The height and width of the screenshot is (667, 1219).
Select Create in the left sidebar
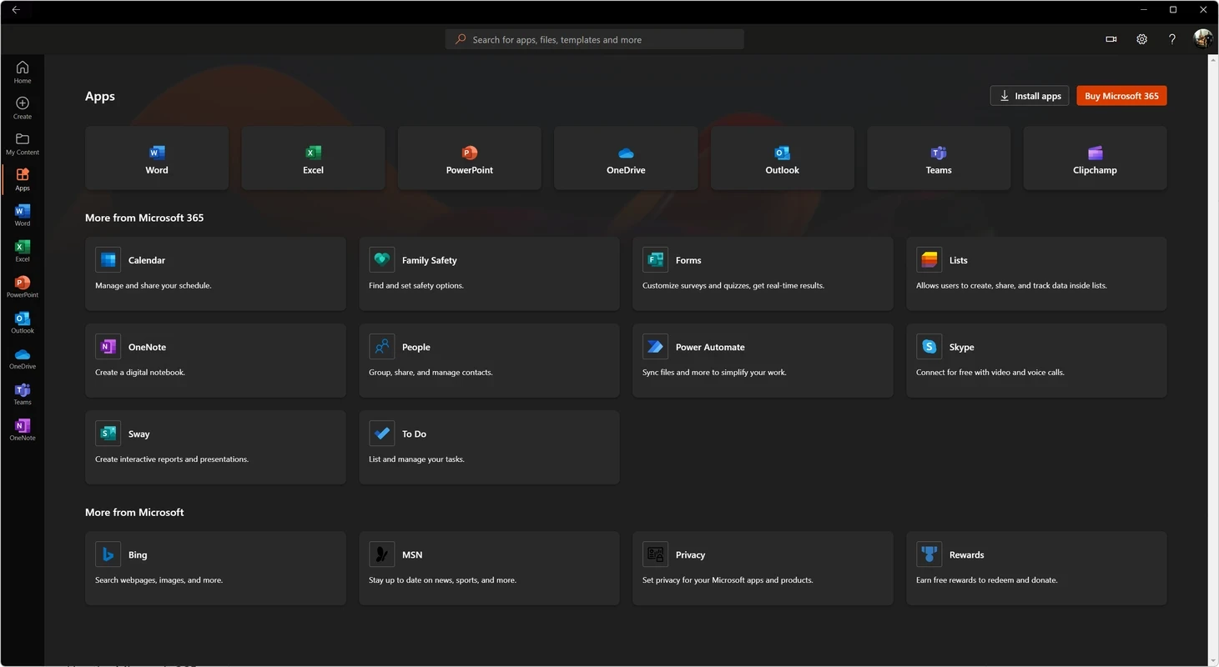[x=23, y=108]
